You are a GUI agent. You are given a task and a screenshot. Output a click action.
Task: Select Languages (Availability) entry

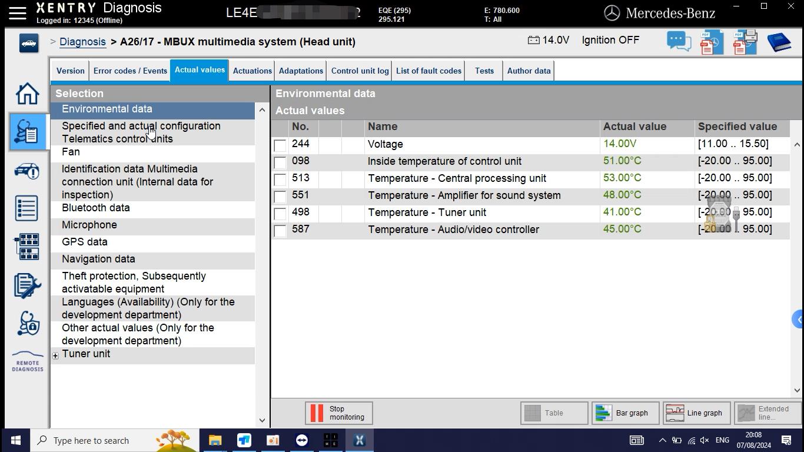[153, 308]
